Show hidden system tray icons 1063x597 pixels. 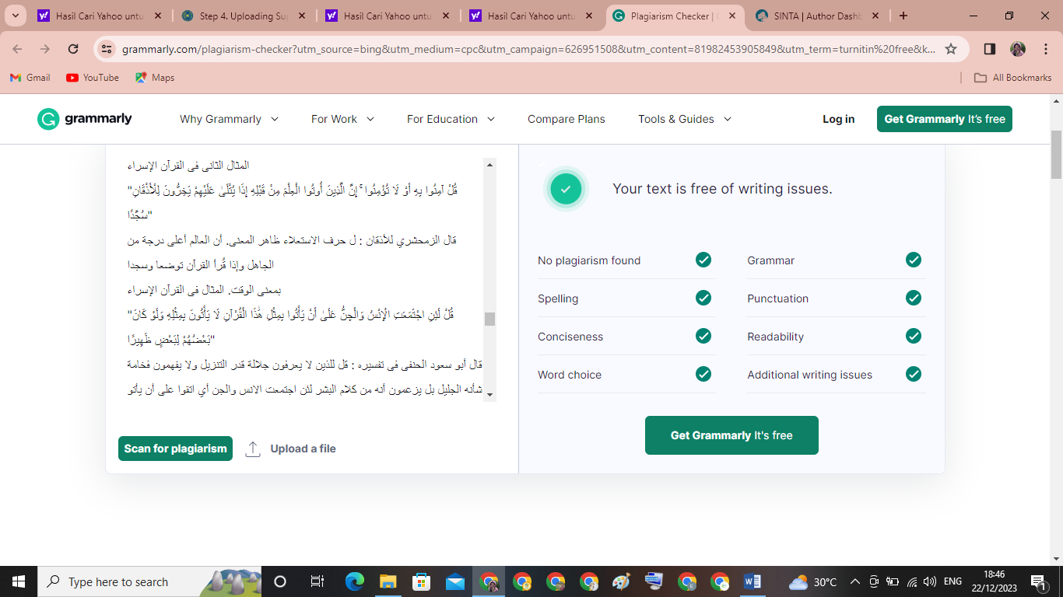tap(854, 581)
